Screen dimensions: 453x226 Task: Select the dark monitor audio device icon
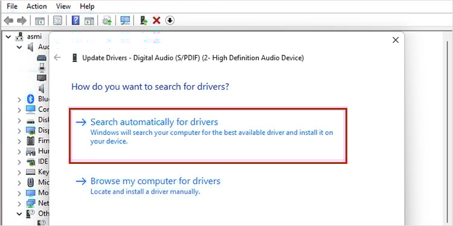42,78
